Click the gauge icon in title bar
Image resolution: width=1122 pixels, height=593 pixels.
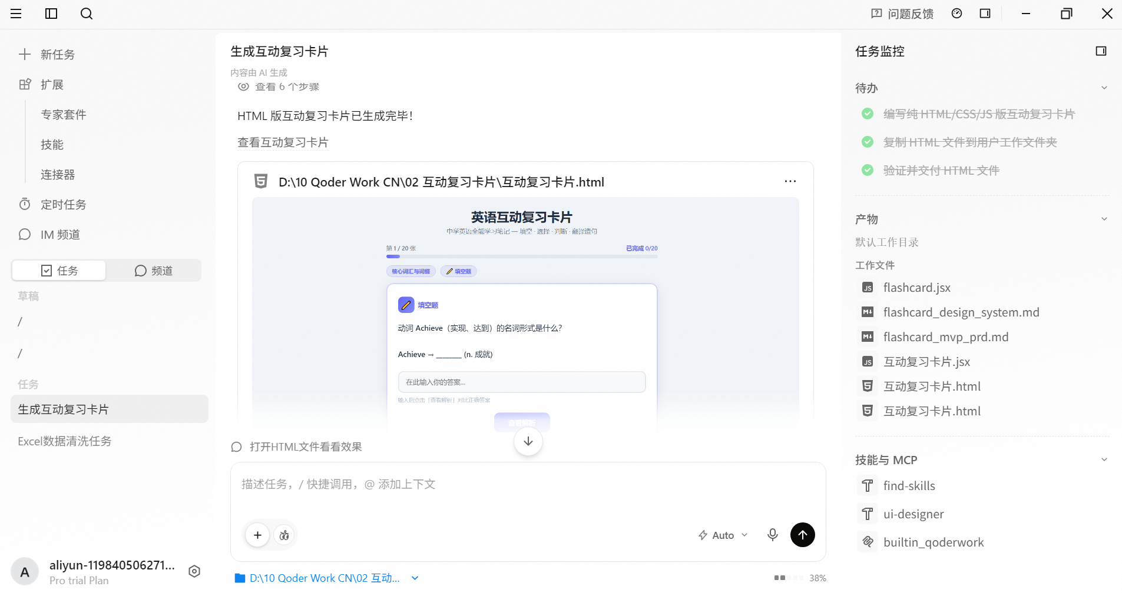(957, 14)
